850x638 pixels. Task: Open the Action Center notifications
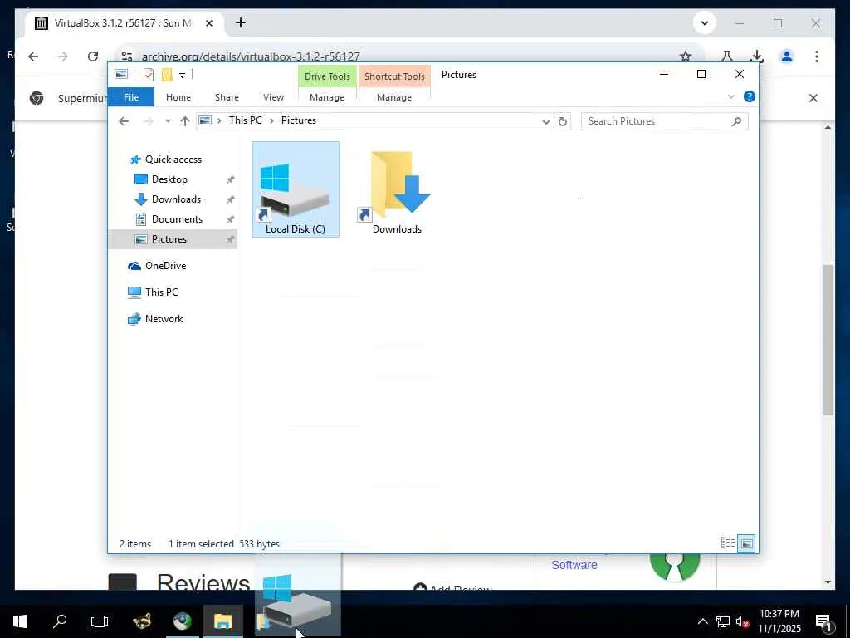823,622
